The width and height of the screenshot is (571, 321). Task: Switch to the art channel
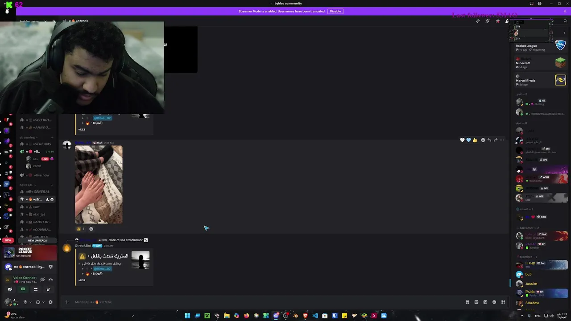(37, 207)
